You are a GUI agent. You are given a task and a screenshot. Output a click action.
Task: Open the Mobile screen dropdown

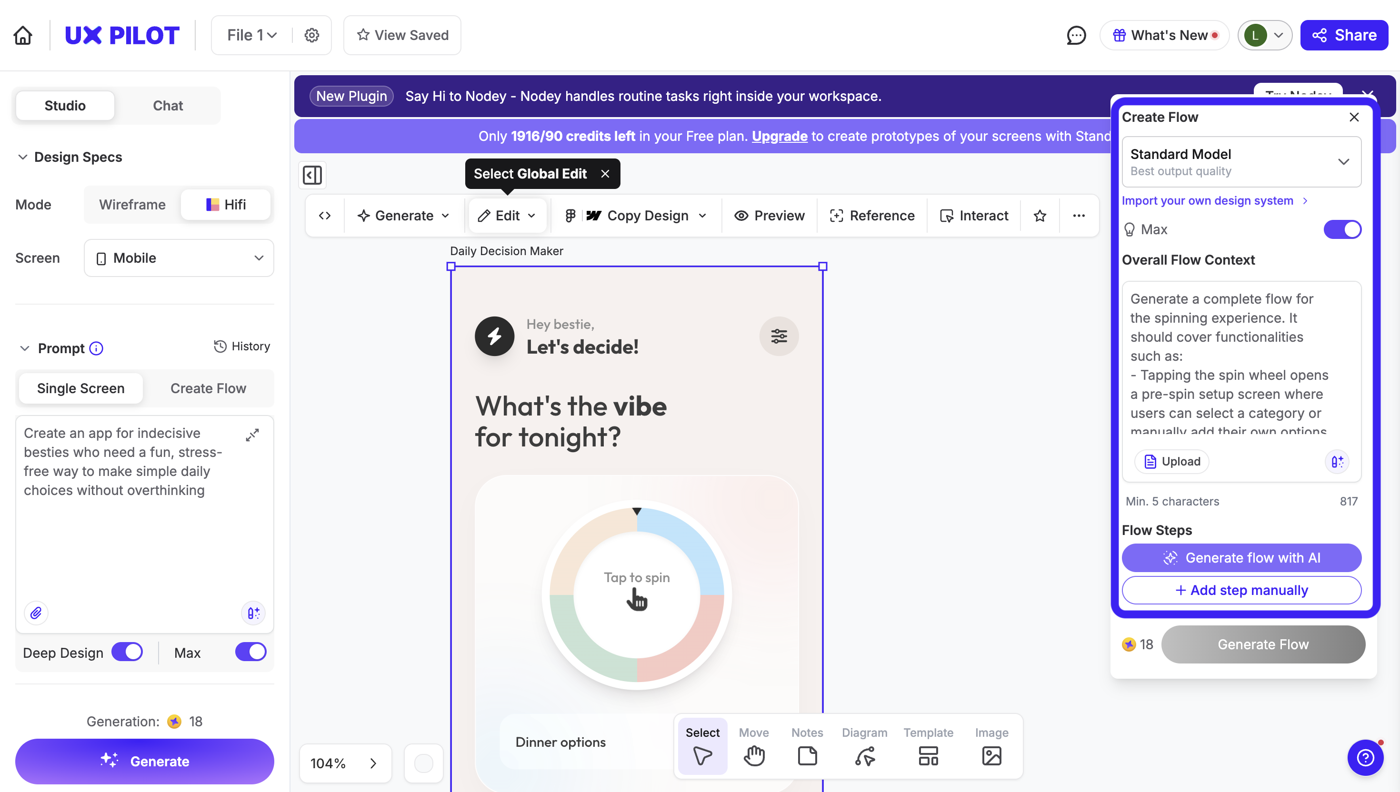[179, 258]
